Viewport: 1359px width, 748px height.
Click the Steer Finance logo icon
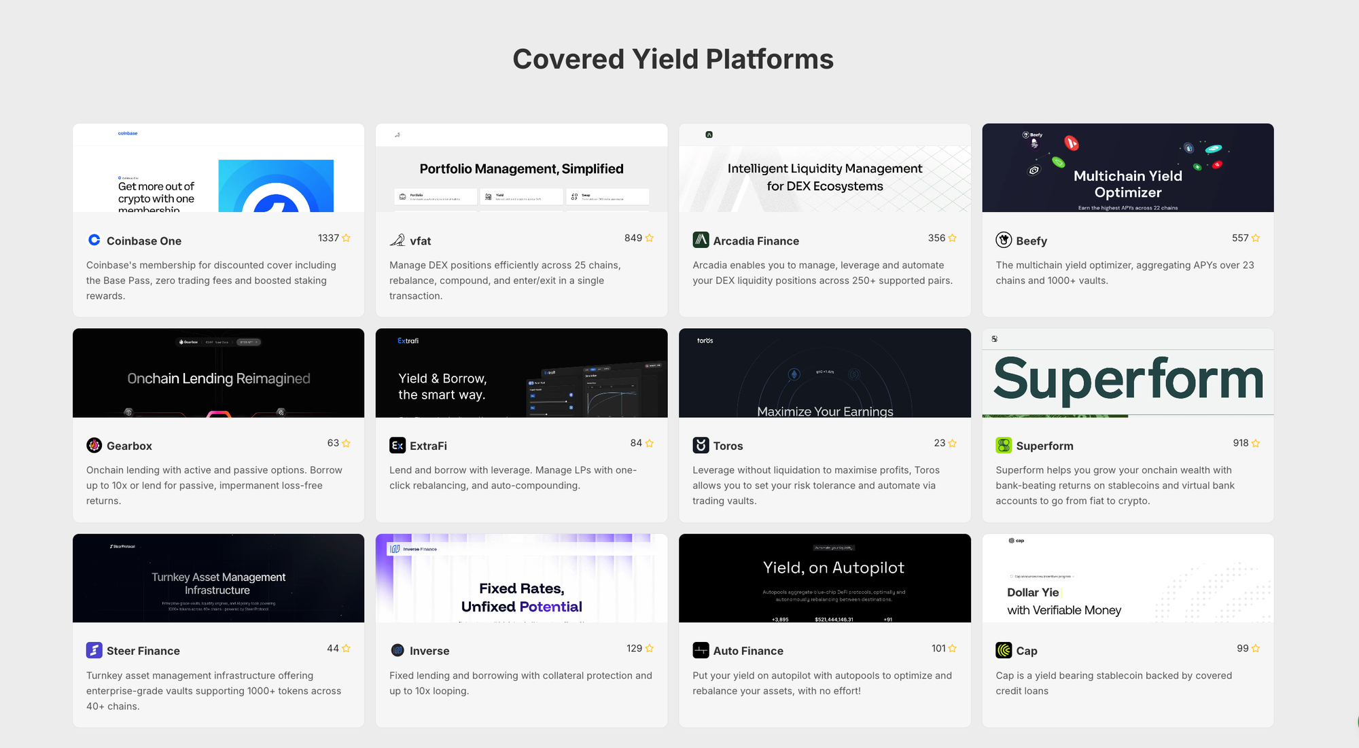[x=94, y=650]
